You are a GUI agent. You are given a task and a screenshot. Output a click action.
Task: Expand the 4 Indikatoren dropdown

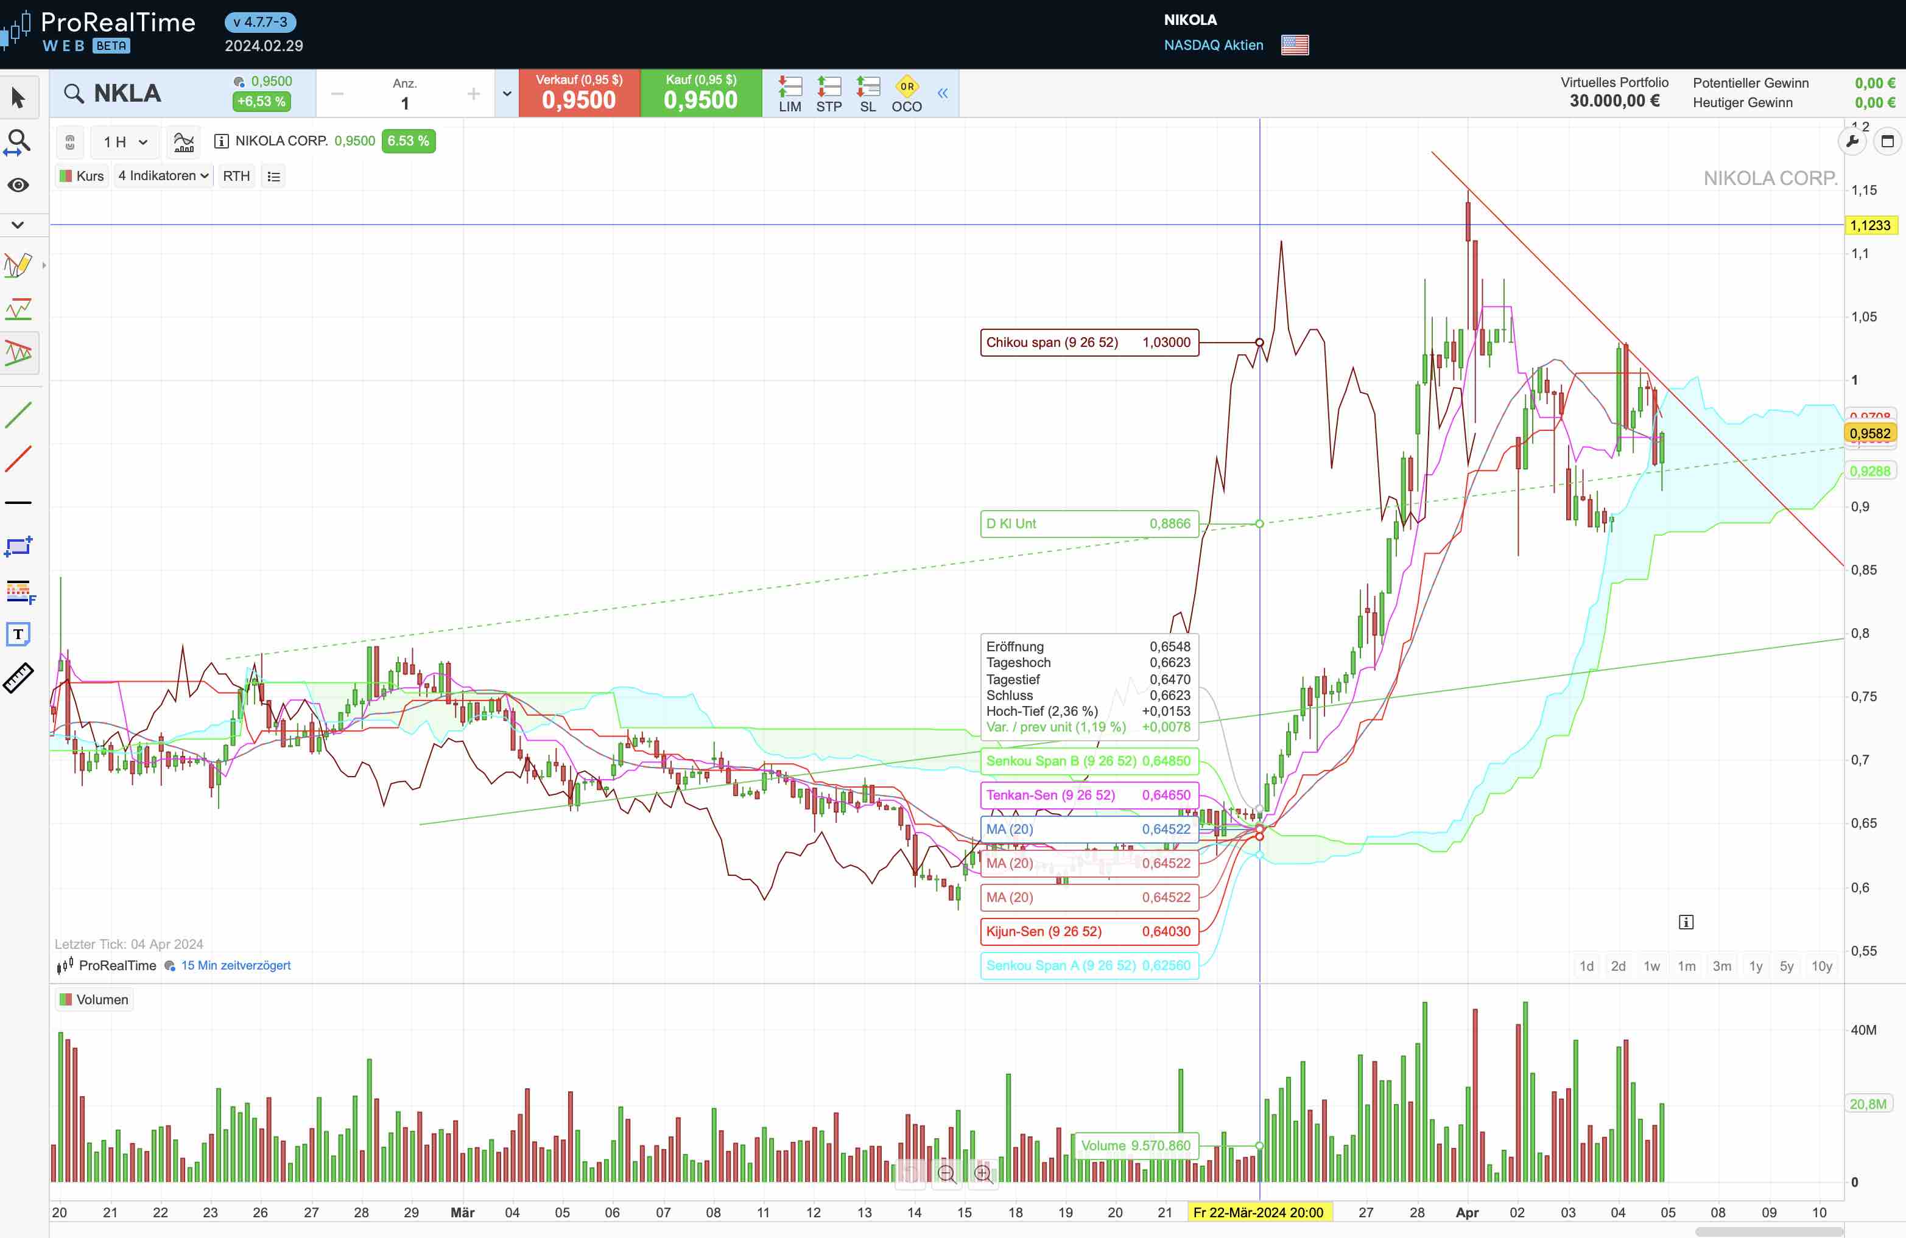click(x=163, y=176)
